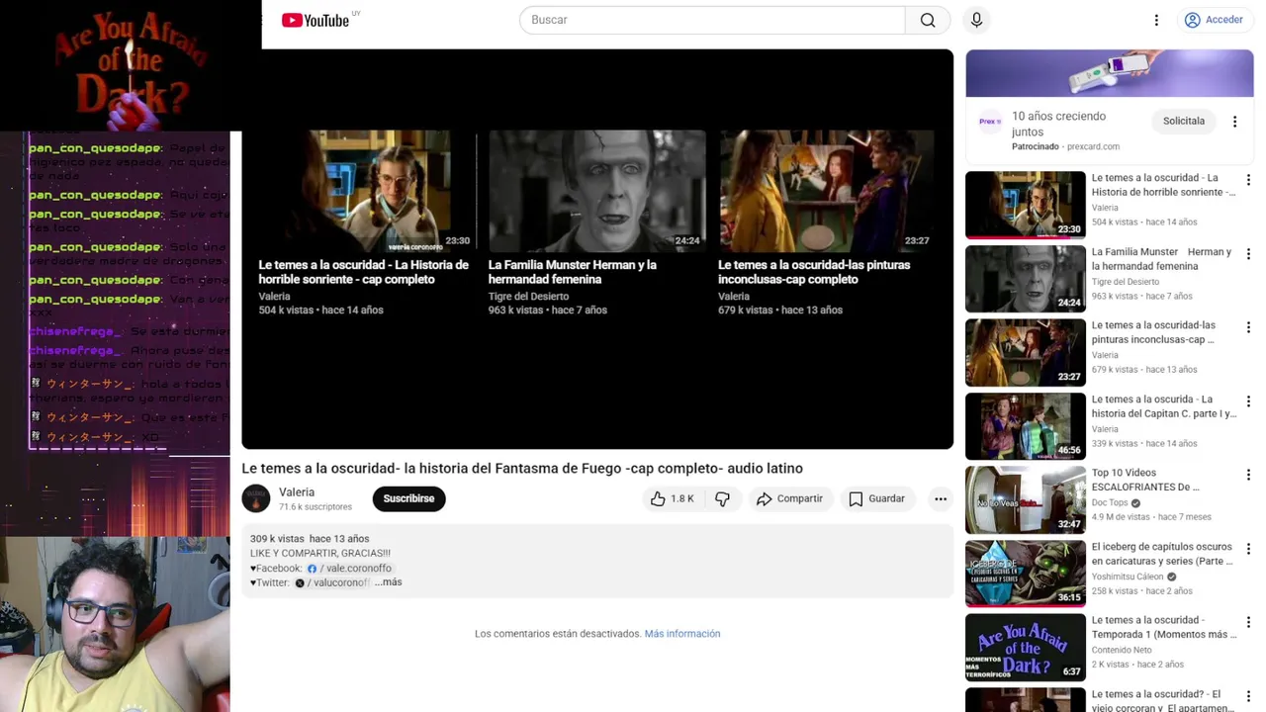
Task: Open ad options three-dot menu
Action: coord(1234,122)
